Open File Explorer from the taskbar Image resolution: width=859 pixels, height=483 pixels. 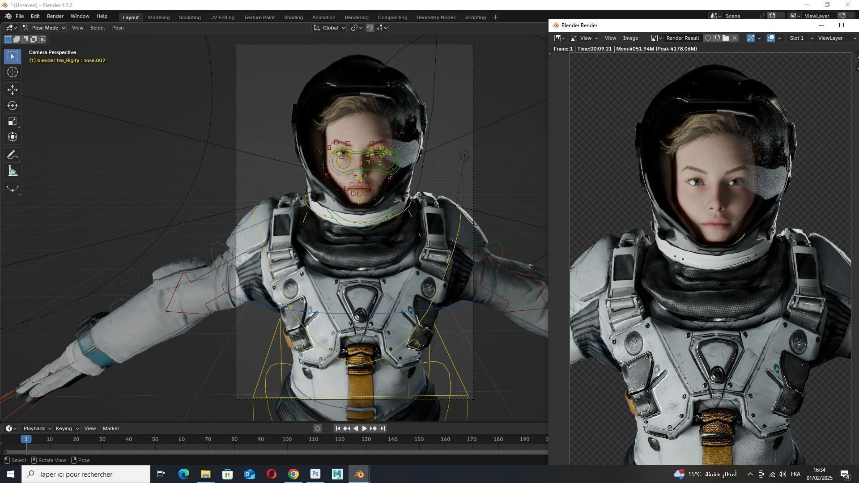(205, 474)
